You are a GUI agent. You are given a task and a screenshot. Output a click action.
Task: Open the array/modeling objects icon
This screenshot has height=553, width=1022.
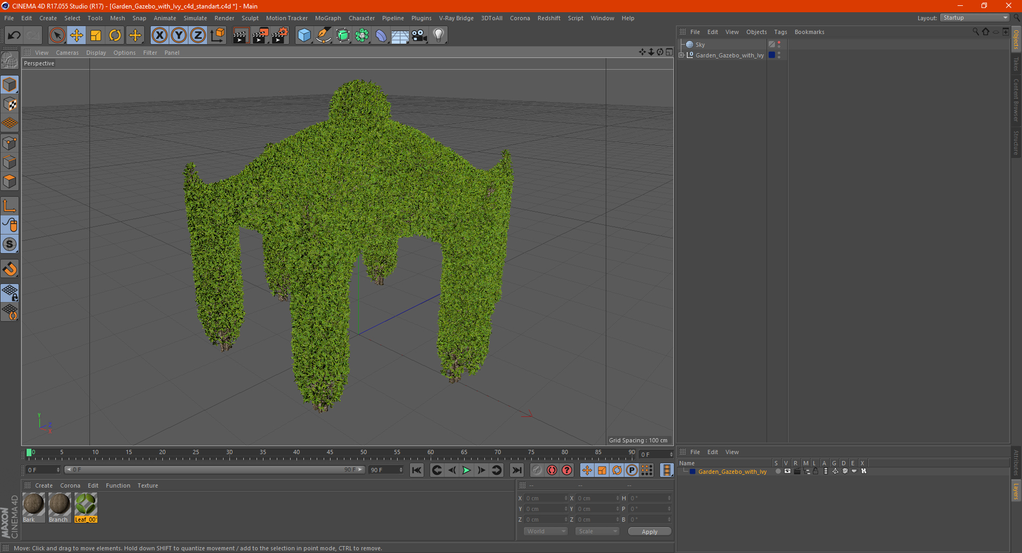pyautogui.click(x=362, y=36)
